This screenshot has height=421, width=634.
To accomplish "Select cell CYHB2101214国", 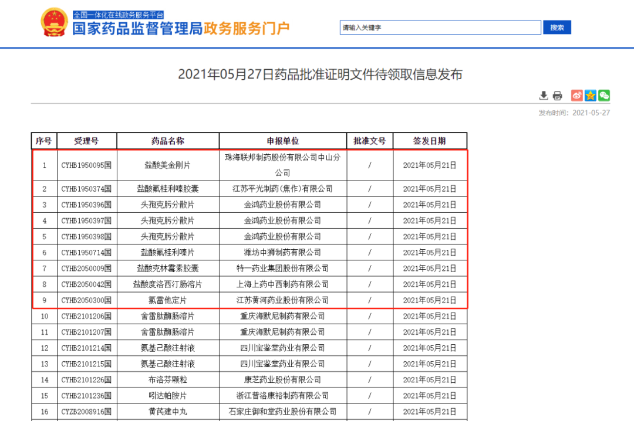I will pyautogui.click(x=86, y=348).
